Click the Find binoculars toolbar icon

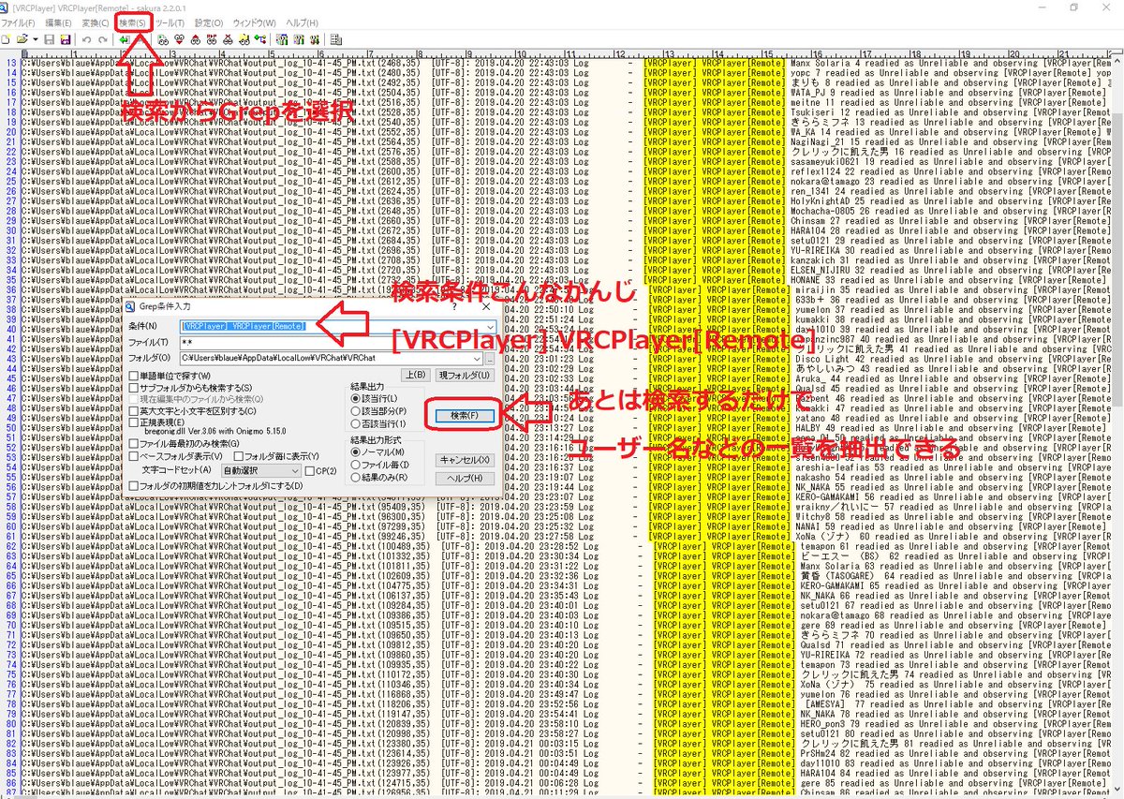click(x=163, y=39)
